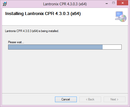Screen dimensions: 130x107
Task: Click the blue monitor in the header graphic
Action: (119, 14)
